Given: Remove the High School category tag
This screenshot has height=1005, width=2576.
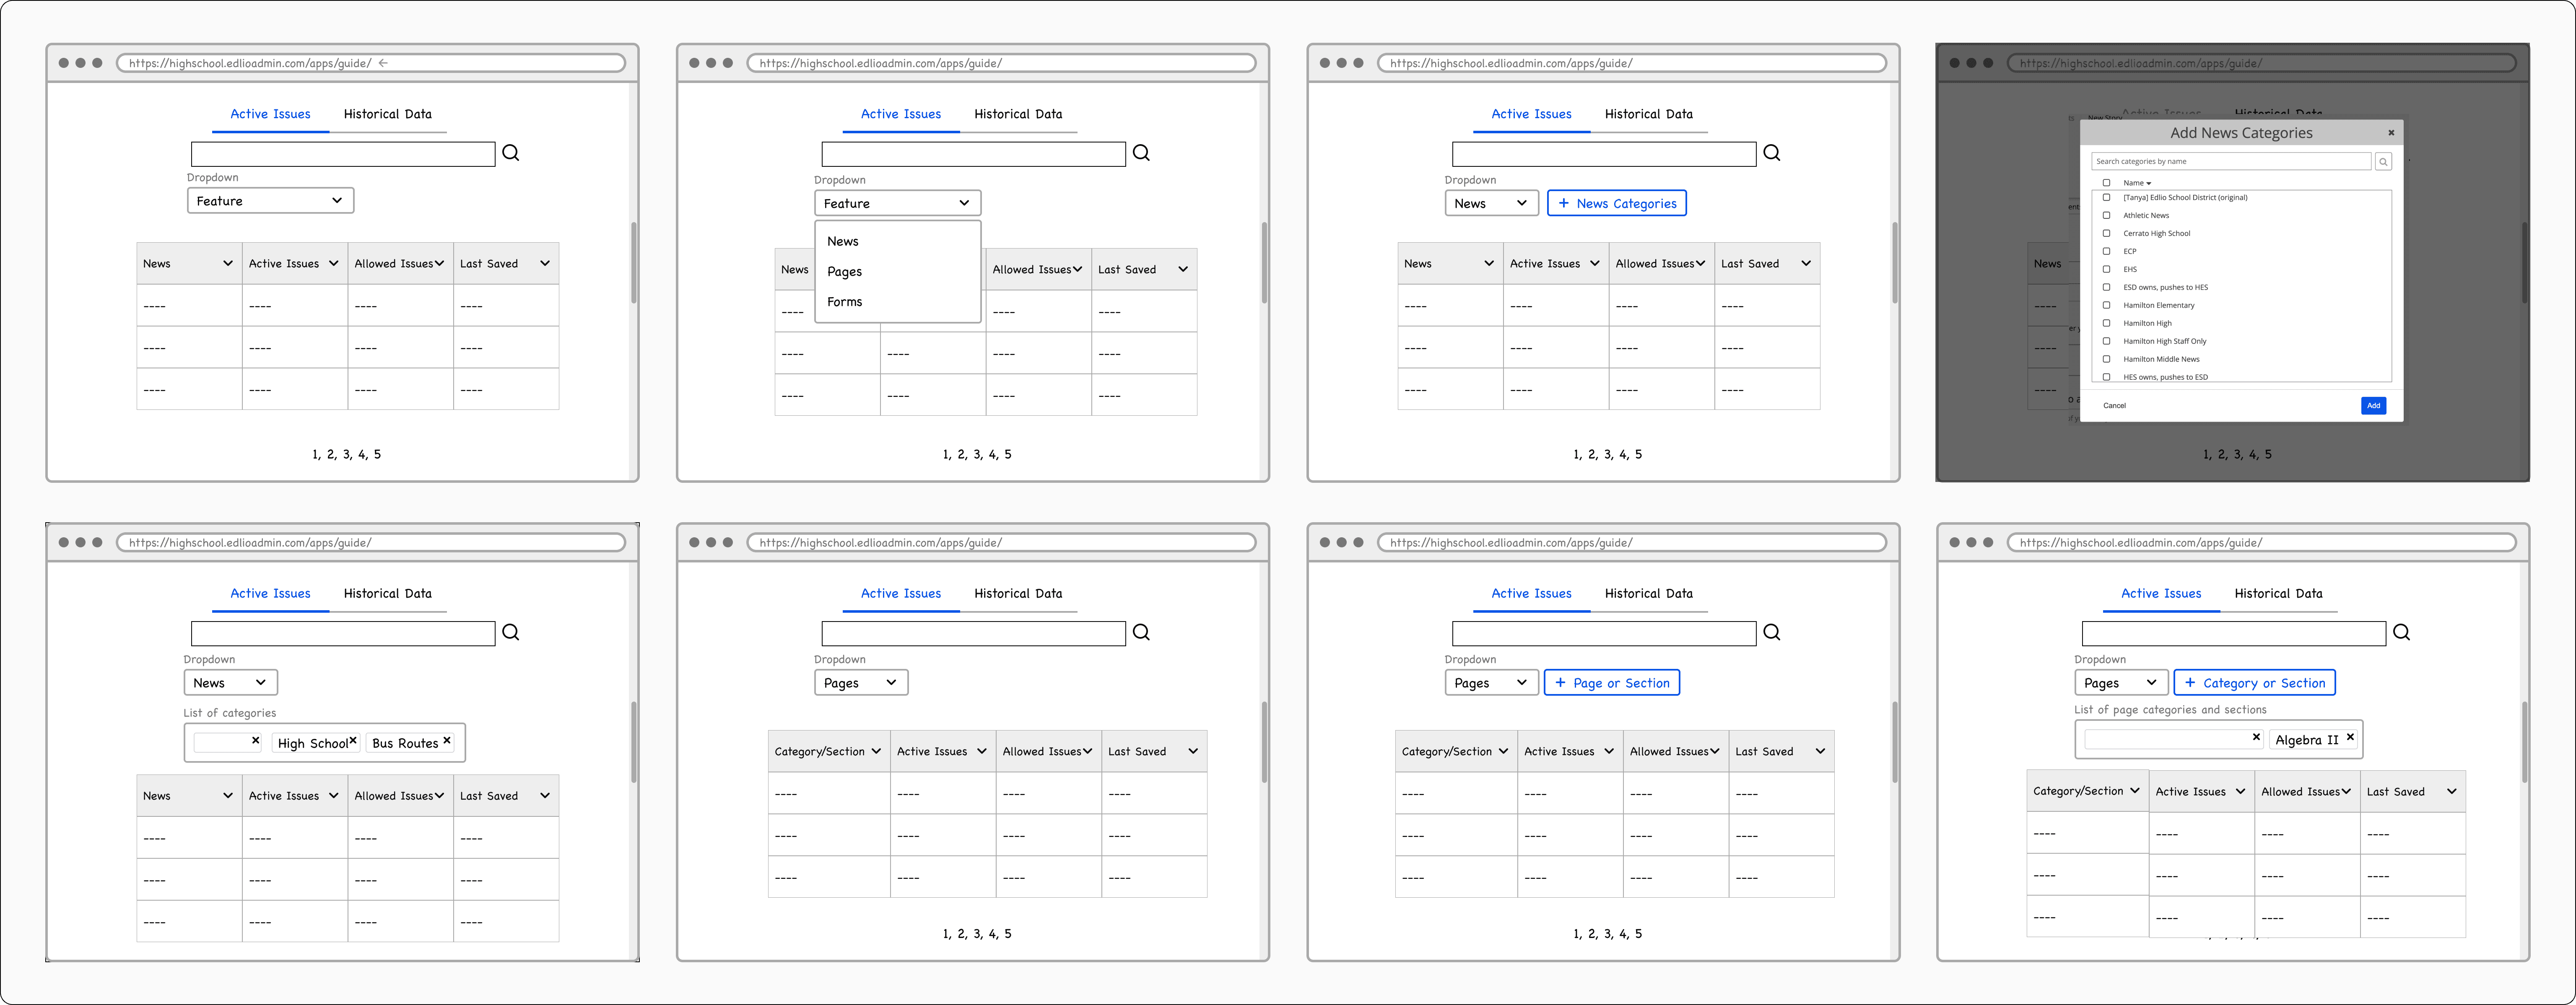Looking at the screenshot, I should pos(353,741).
